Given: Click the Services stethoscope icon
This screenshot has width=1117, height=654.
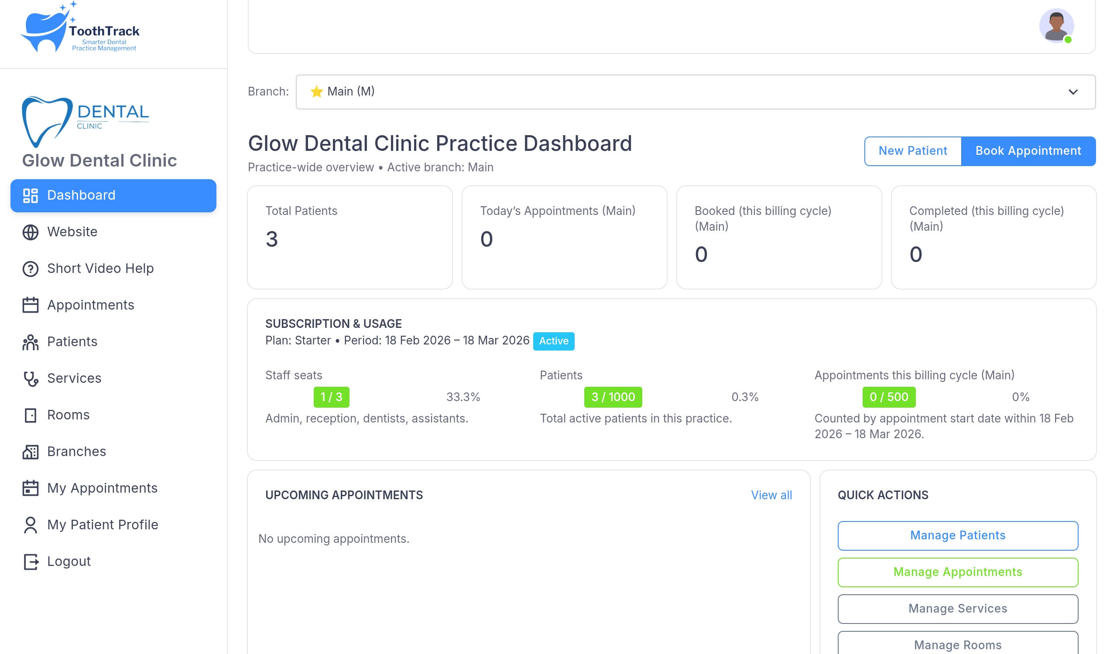Looking at the screenshot, I should pos(30,379).
